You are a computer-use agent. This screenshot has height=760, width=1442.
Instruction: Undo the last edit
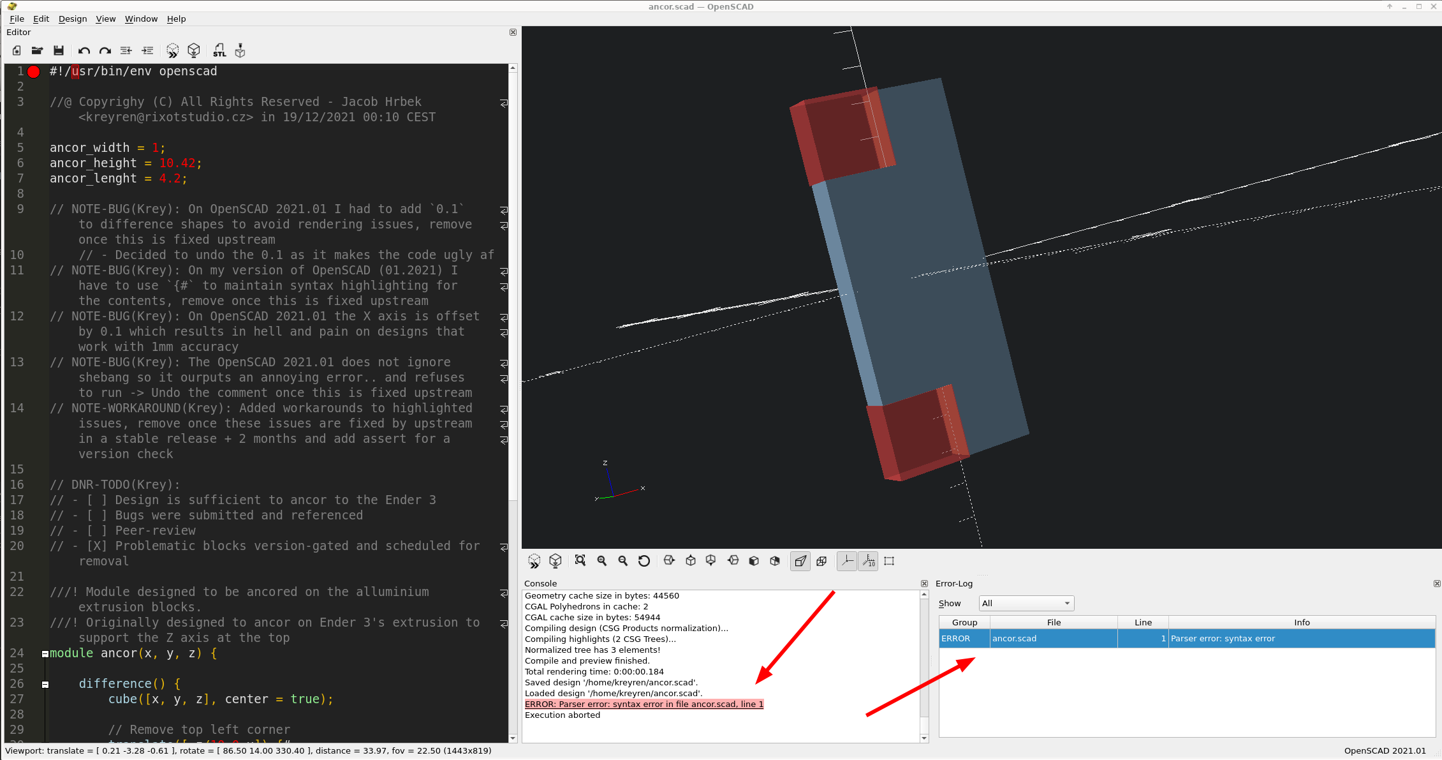(x=84, y=50)
